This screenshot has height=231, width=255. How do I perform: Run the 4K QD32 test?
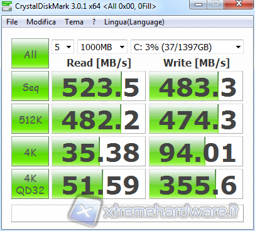coord(30,184)
